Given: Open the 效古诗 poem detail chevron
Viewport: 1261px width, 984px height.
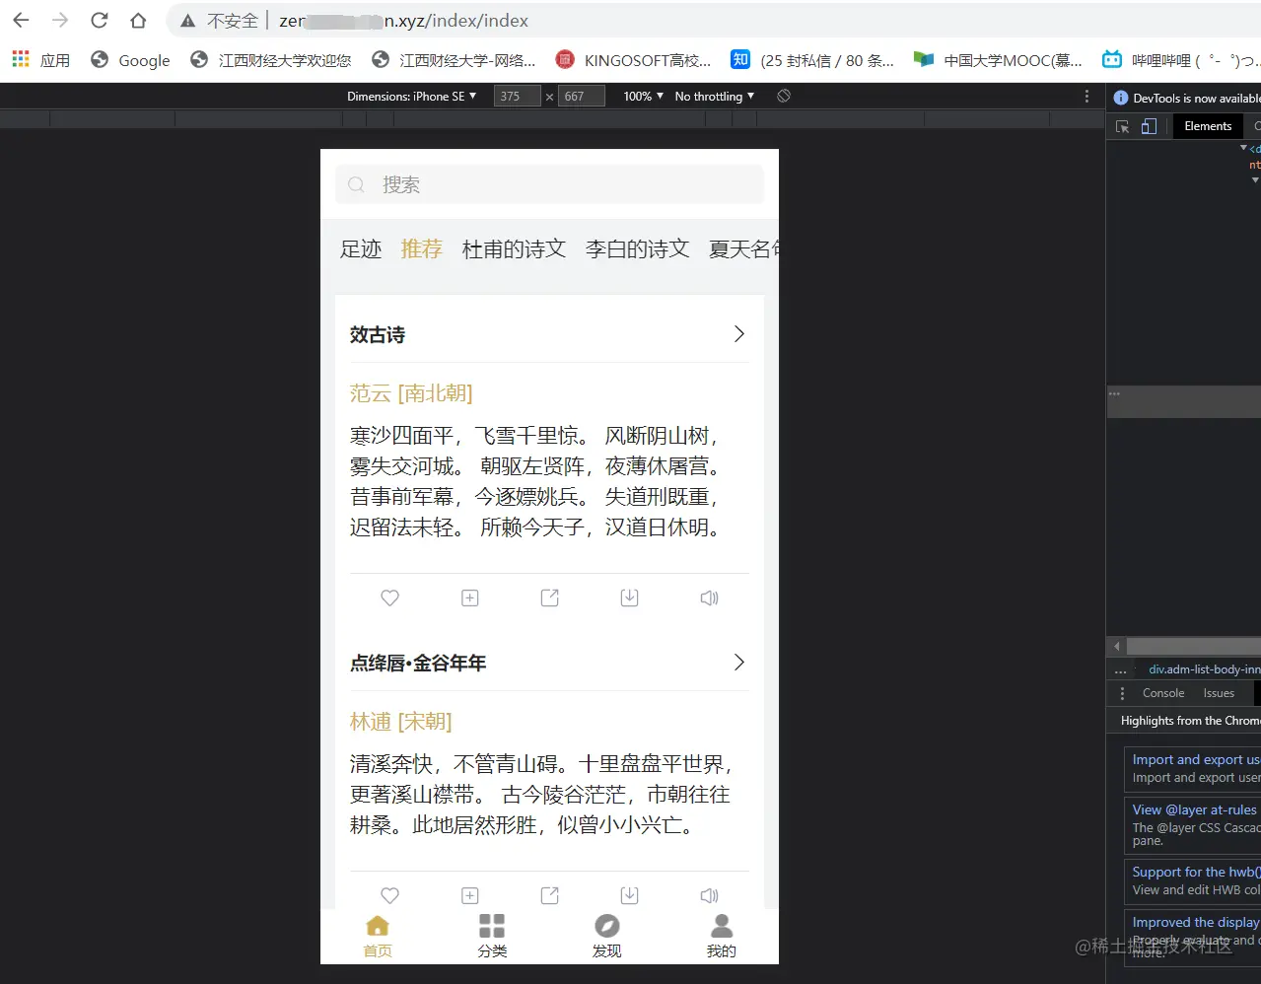Looking at the screenshot, I should click(739, 334).
